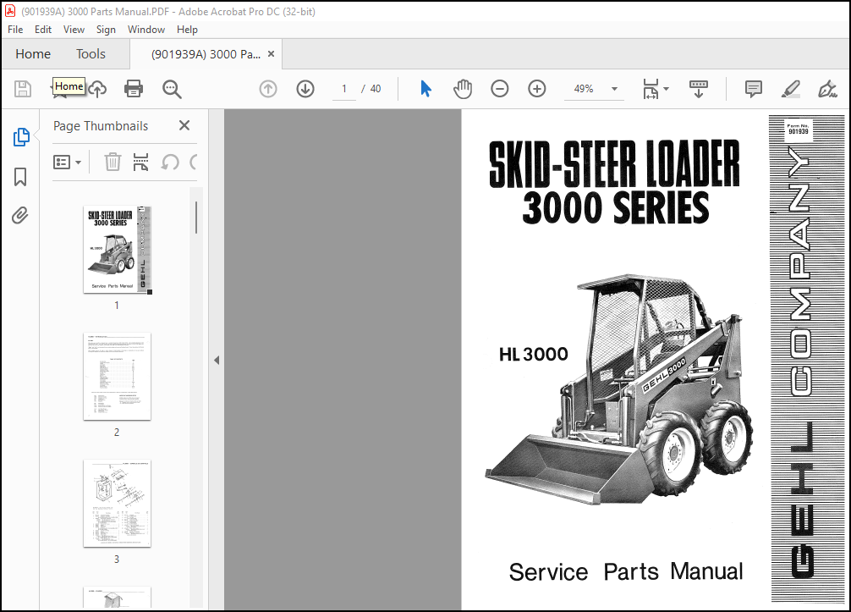Select the (901939A) 3000 Pa... document tab

(206, 54)
